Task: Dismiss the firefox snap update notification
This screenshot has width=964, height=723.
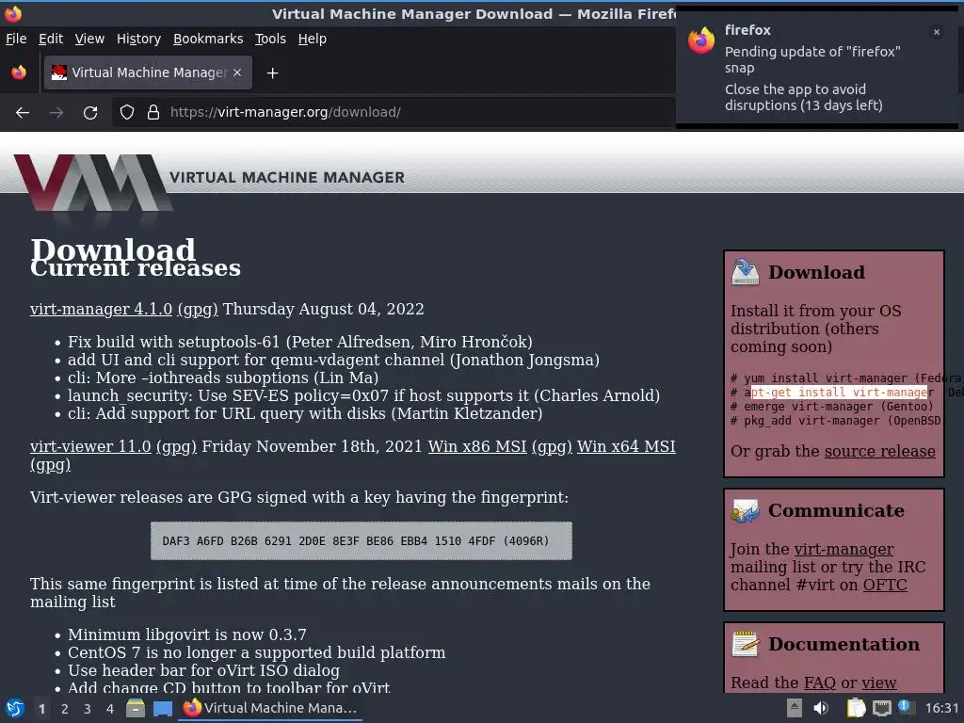Action: pos(937,32)
